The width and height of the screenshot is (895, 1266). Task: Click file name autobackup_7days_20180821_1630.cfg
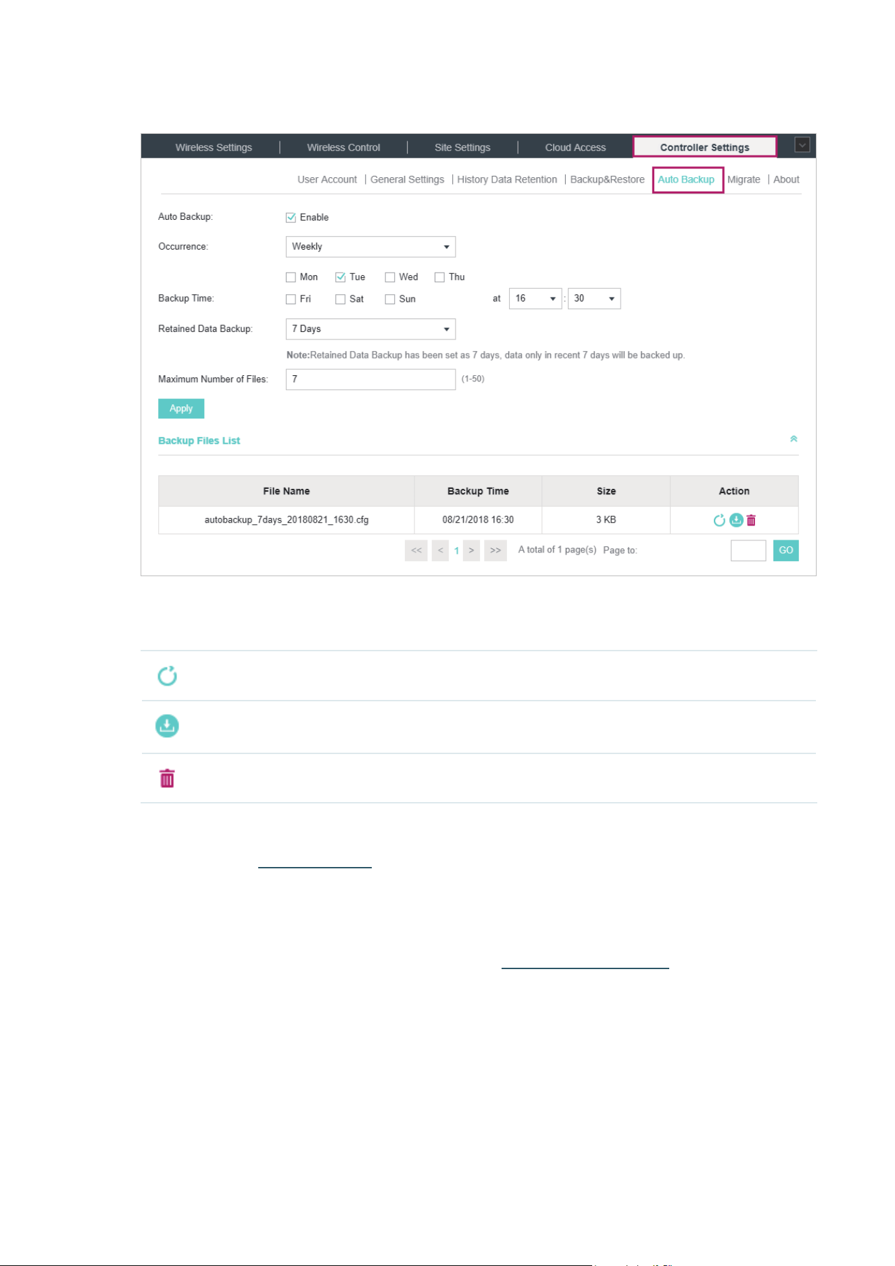tap(287, 520)
